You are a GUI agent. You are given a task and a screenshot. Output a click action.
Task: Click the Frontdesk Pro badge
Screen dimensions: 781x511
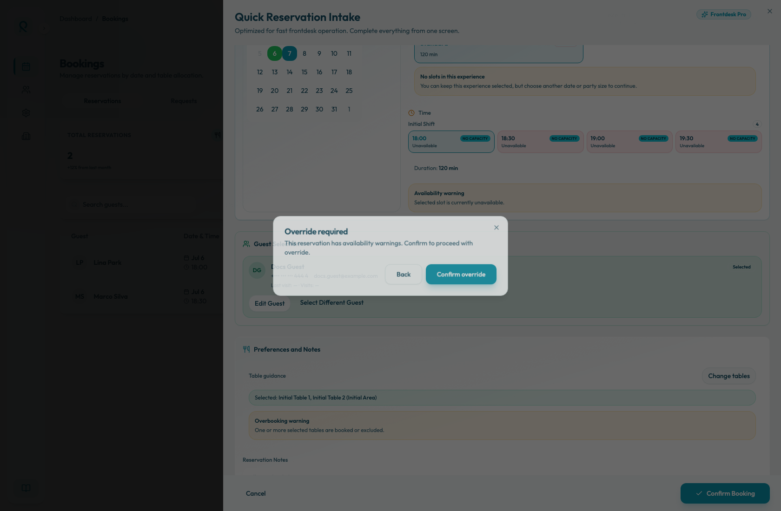(724, 14)
